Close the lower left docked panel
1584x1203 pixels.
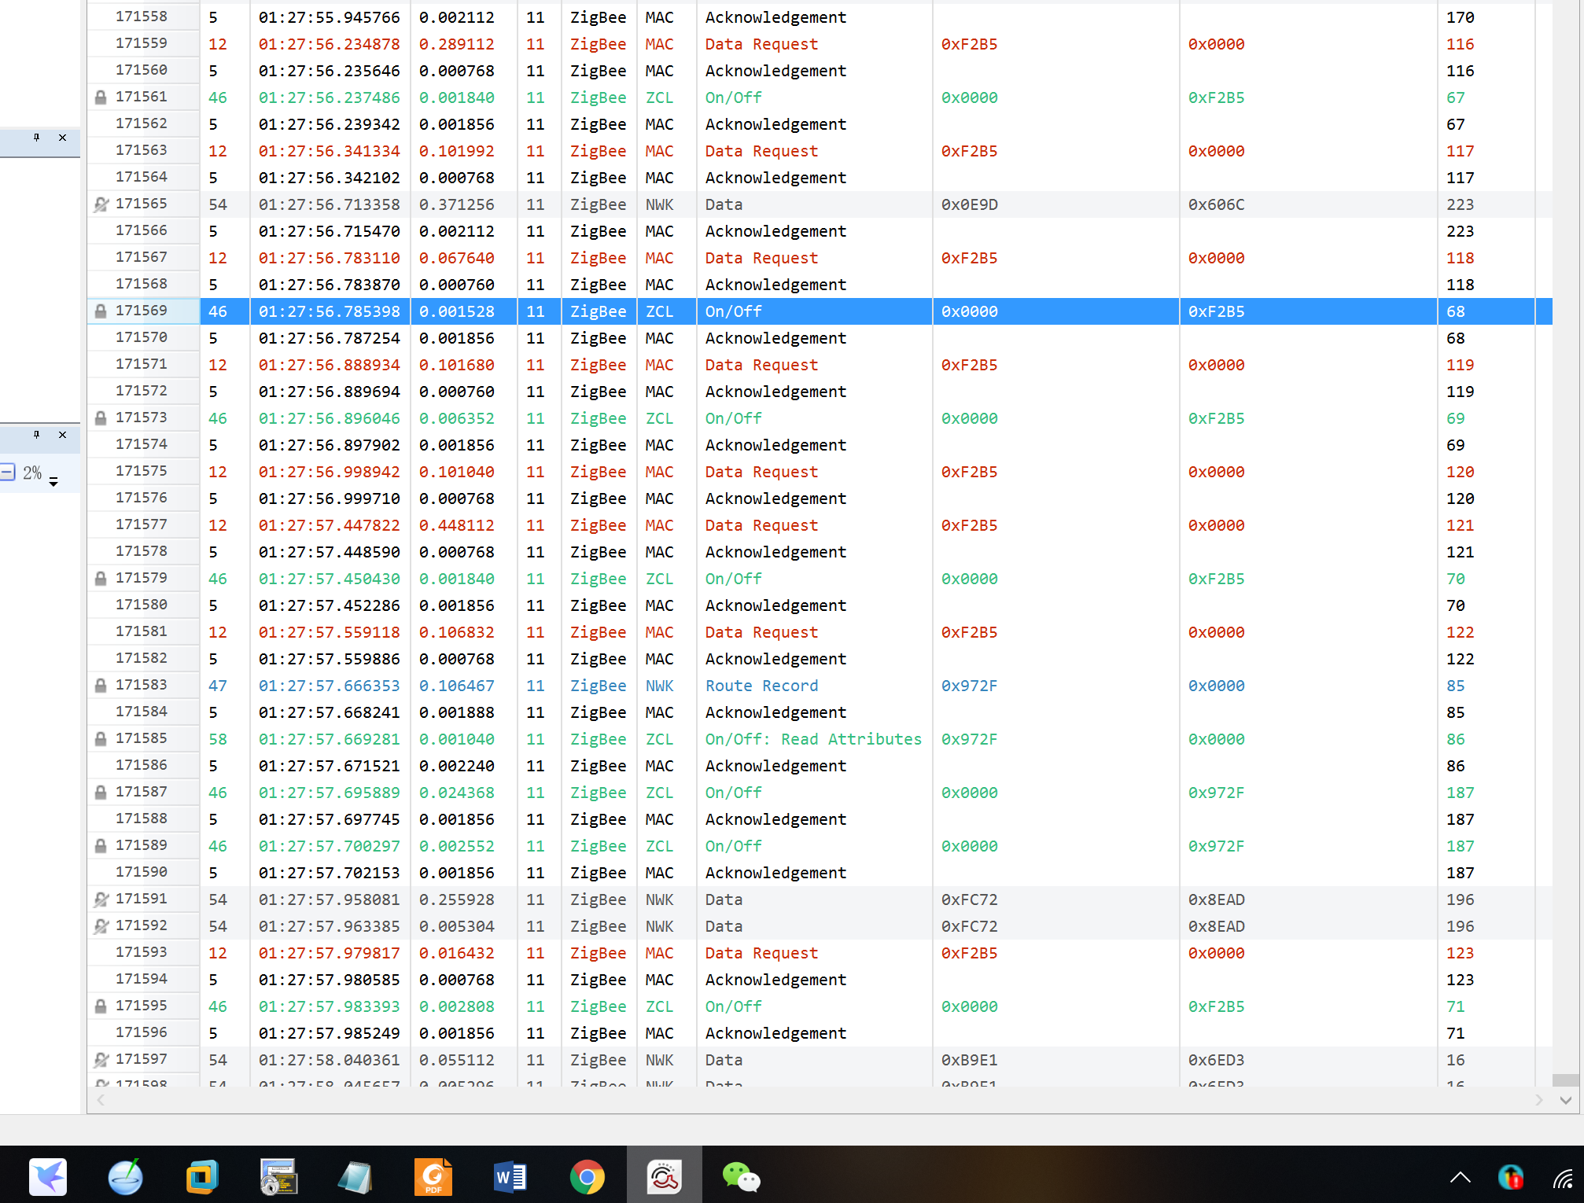[63, 435]
